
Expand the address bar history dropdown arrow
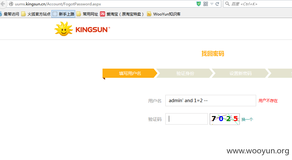(x=212, y=4)
